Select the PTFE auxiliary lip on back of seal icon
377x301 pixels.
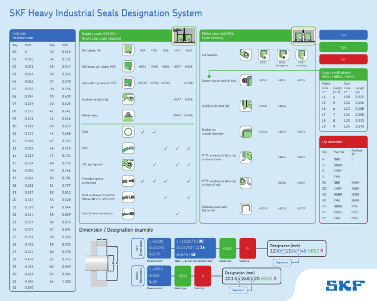(x=246, y=157)
